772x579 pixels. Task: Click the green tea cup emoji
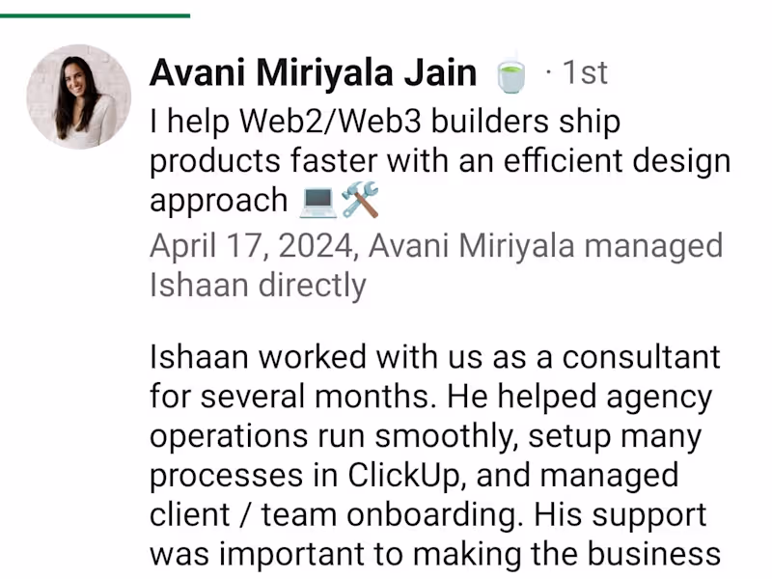point(510,74)
